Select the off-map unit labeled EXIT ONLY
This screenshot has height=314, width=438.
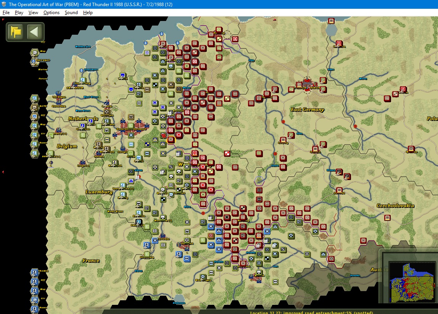[x=34, y=61]
